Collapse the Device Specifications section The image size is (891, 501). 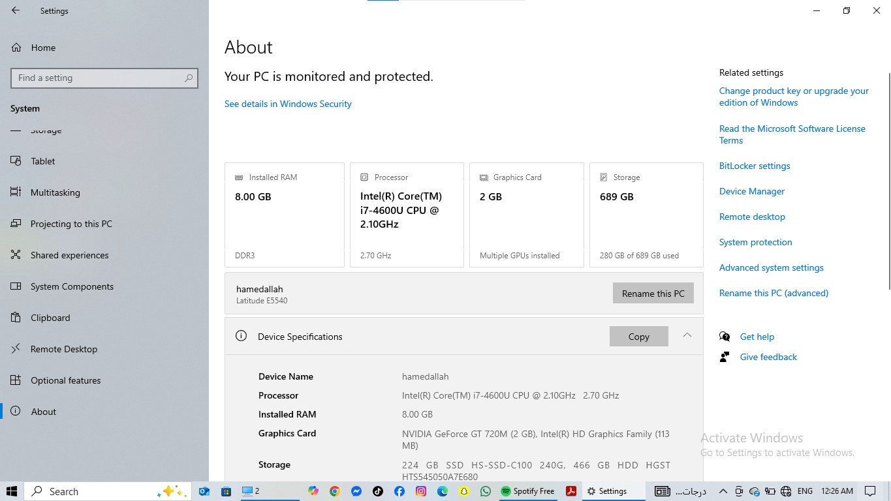687,335
